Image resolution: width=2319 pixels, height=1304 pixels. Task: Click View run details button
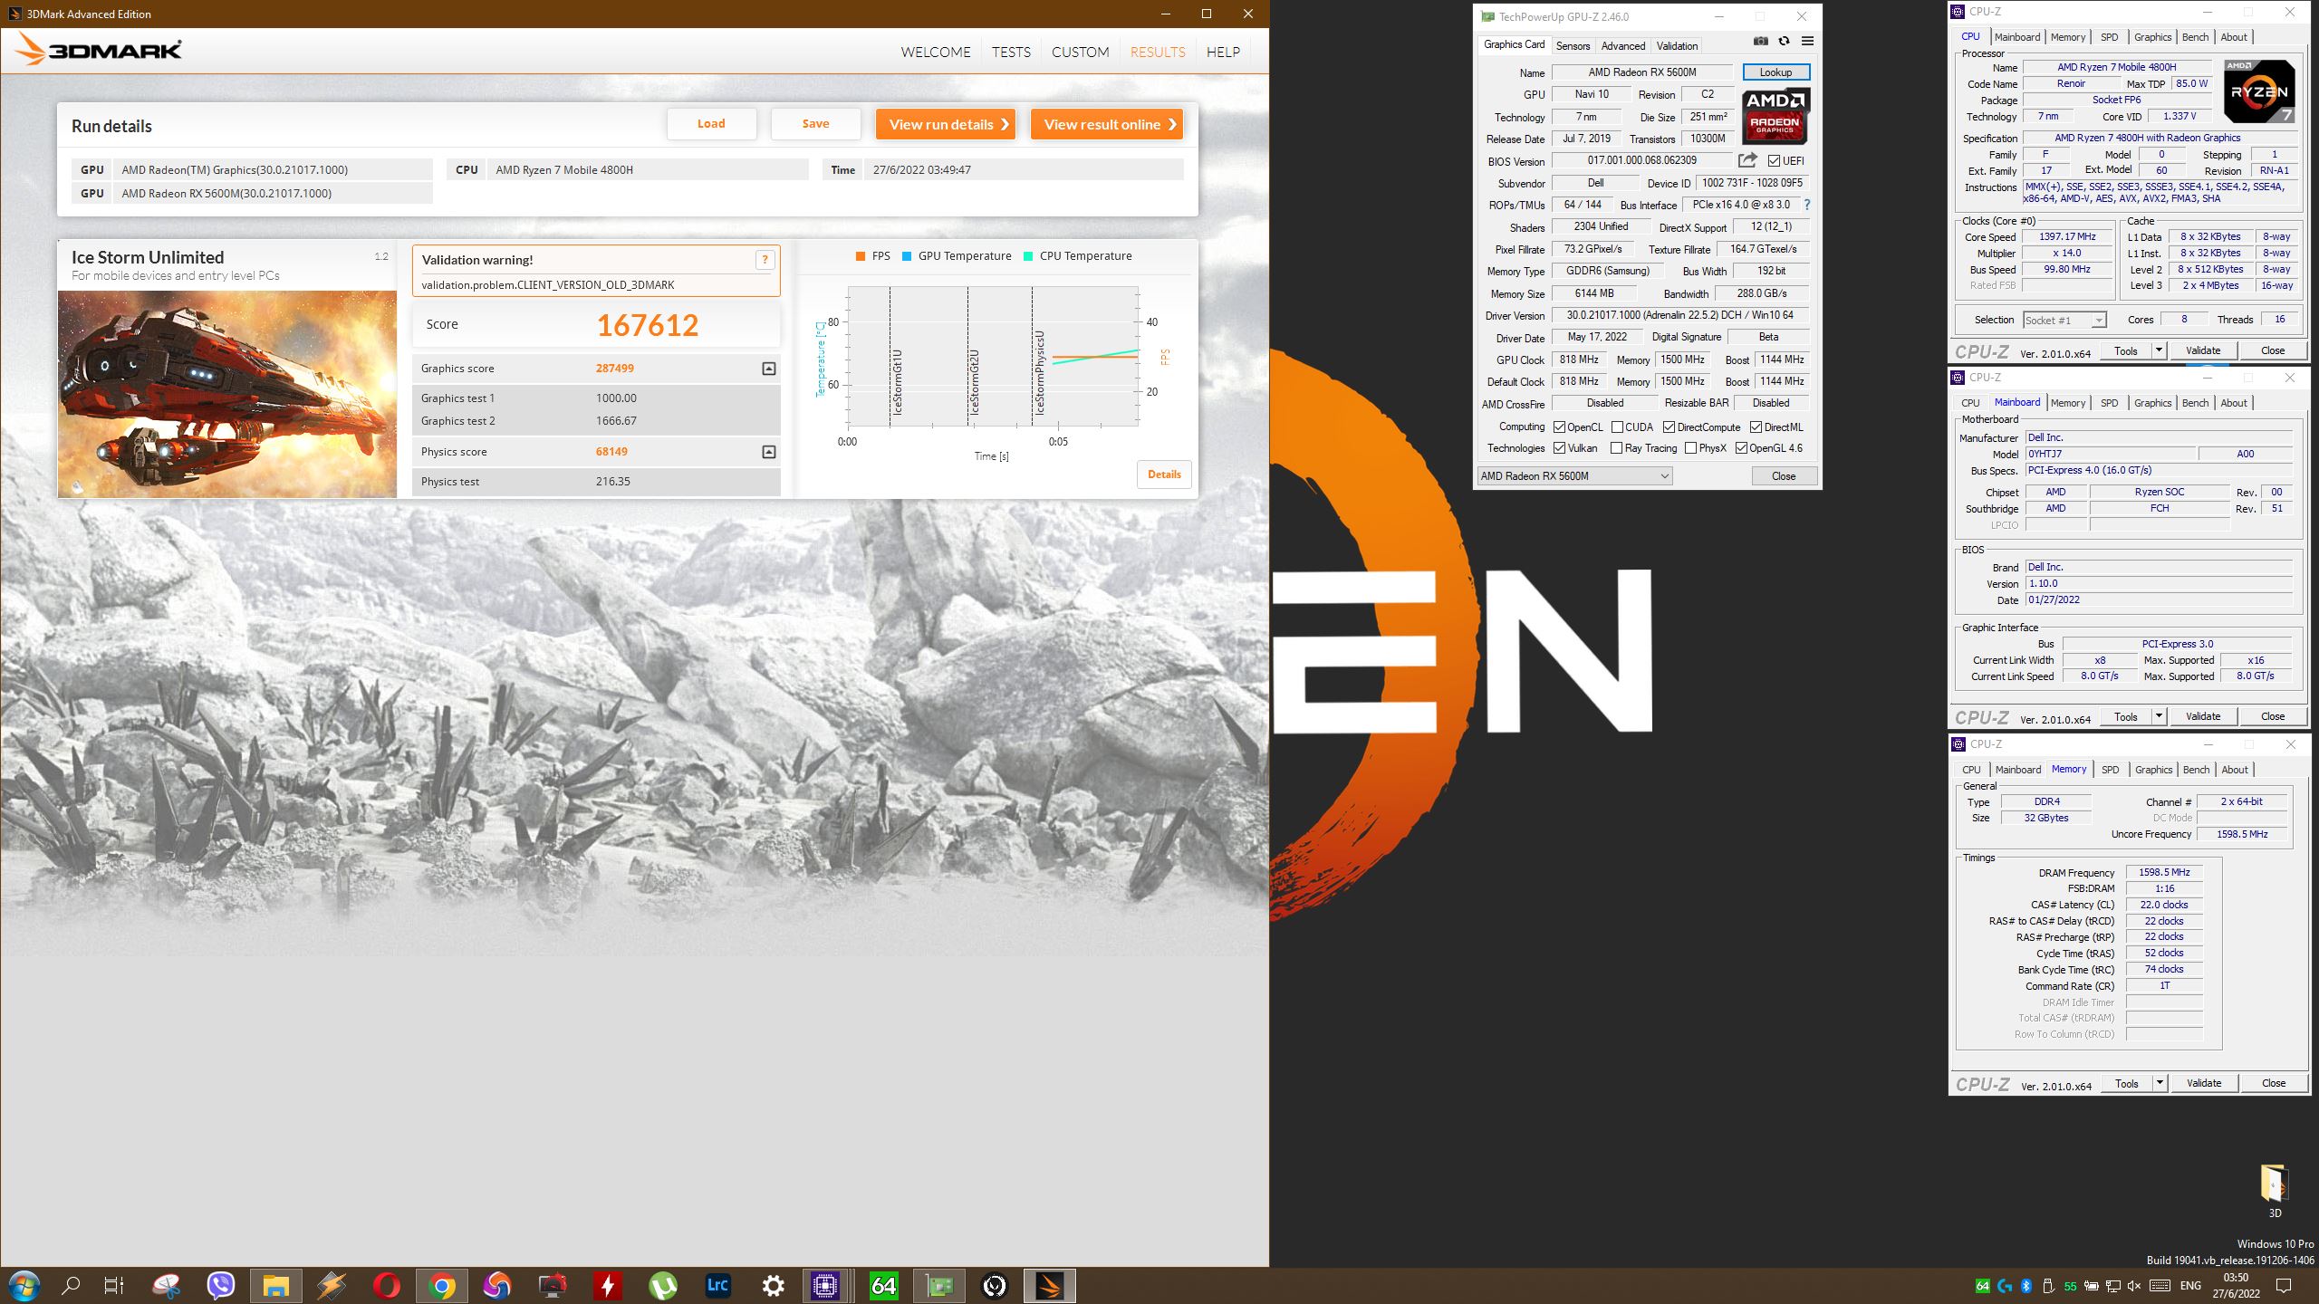946,124
